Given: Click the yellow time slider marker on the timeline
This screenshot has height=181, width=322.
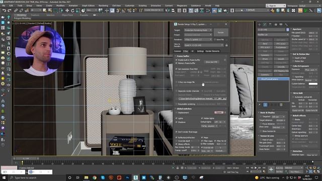Looking at the screenshot, I should pos(22,163).
